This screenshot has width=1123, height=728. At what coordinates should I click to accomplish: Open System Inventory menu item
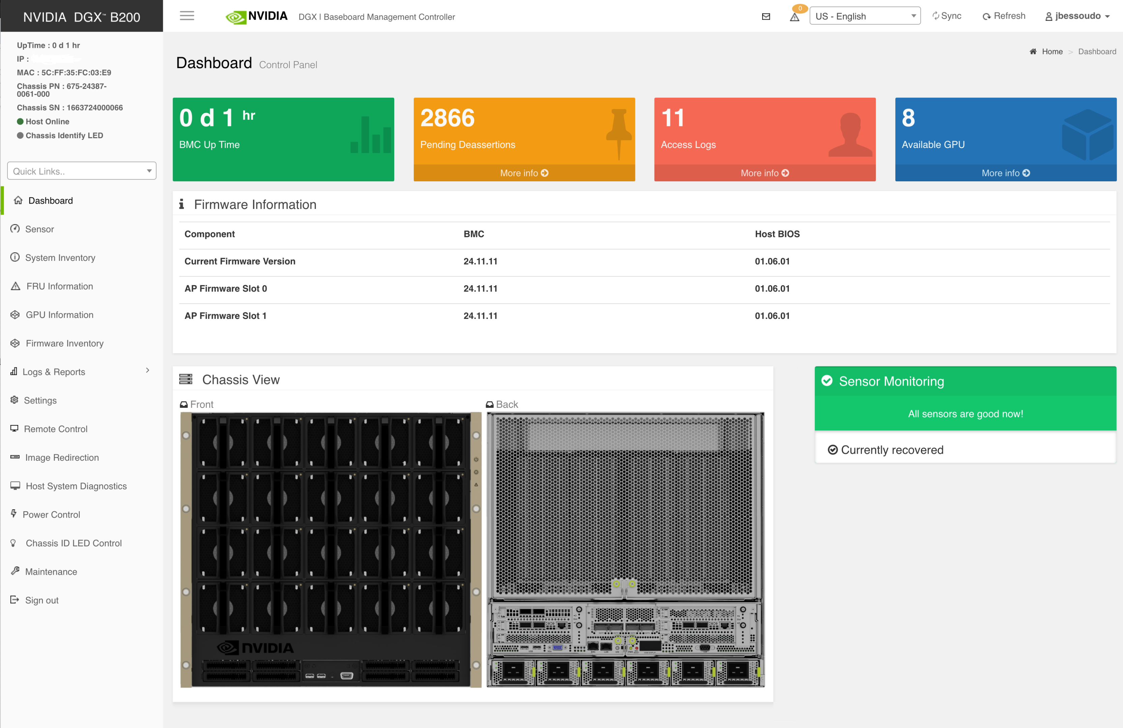[x=60, y=257]
